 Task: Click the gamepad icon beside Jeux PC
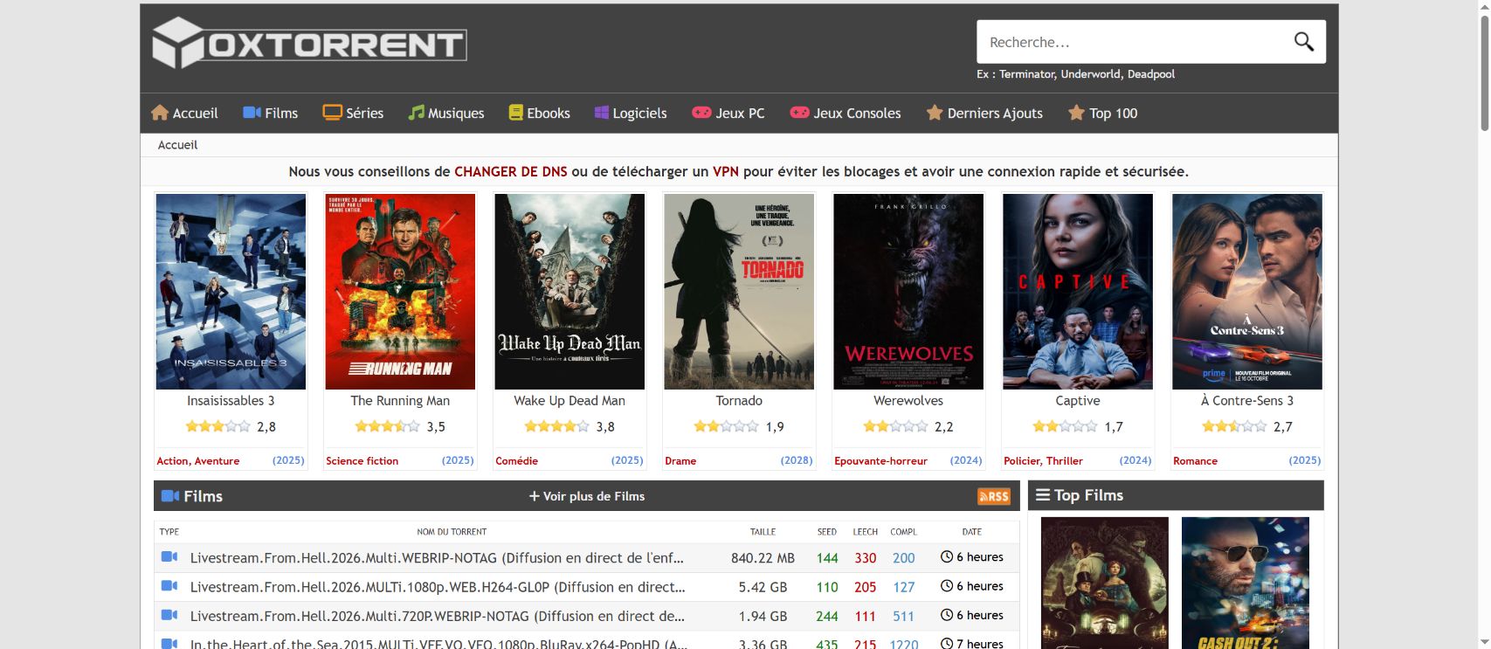[701, 113]
